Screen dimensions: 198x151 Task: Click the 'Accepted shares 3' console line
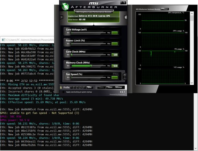coord(27,88)
